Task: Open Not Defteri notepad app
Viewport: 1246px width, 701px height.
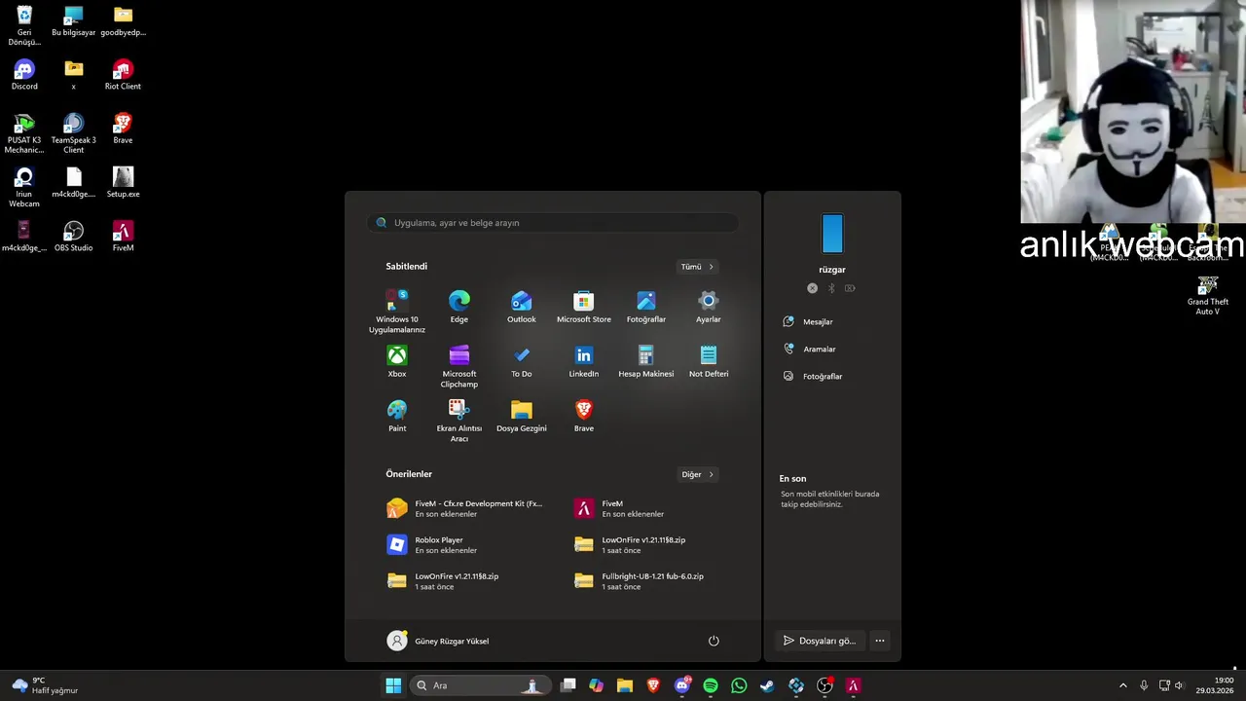Action: tap(708, 361)
